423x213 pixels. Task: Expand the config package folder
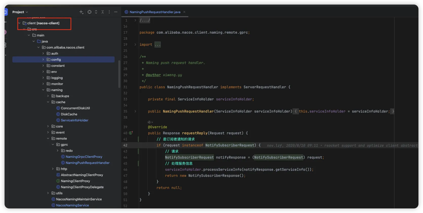pos(43,59)
